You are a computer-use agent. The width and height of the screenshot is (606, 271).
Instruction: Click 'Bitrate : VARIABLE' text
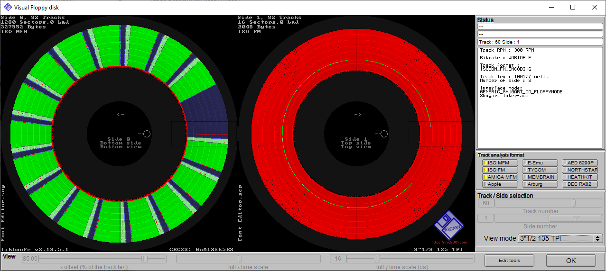(x=505, y=58)
